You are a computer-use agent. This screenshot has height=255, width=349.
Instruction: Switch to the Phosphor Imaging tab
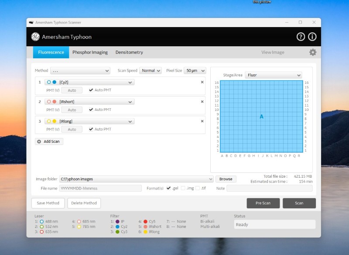90,52
